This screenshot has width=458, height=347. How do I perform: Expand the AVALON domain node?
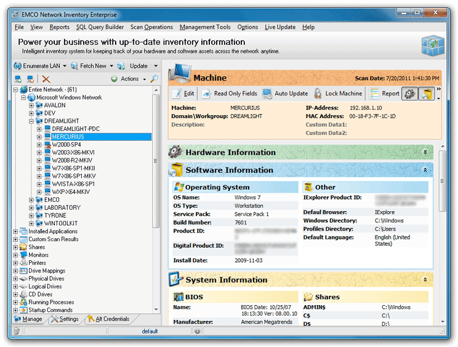tap(31, 105)
